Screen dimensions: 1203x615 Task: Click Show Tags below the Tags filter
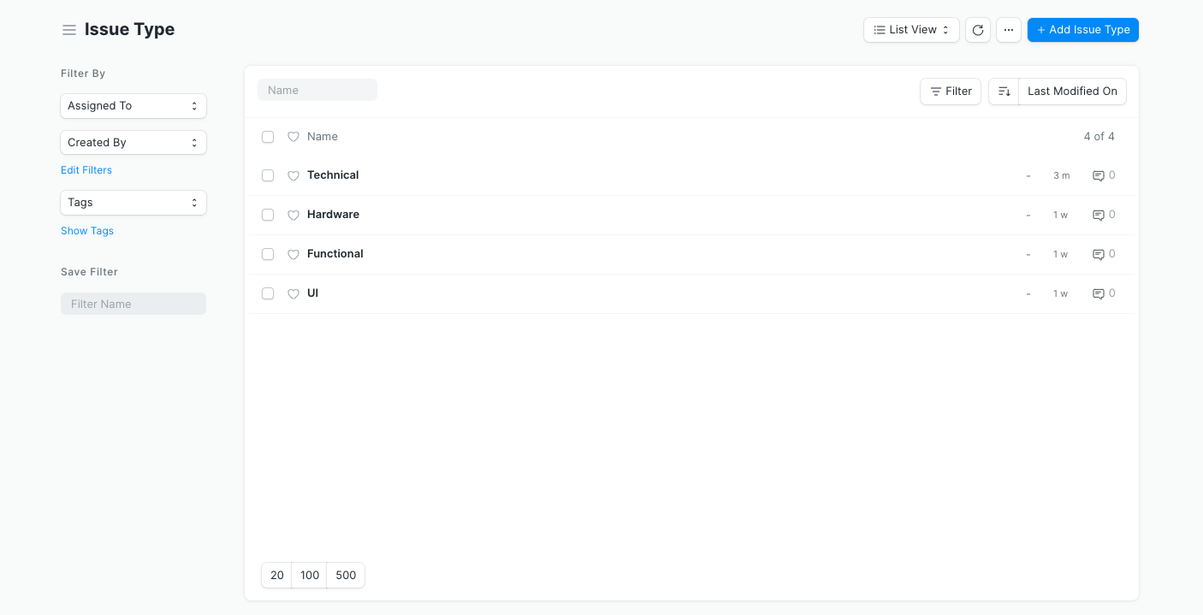86,230
